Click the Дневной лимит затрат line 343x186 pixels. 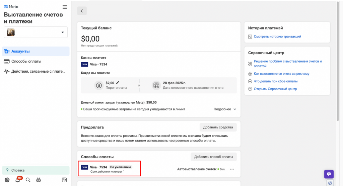119,102
